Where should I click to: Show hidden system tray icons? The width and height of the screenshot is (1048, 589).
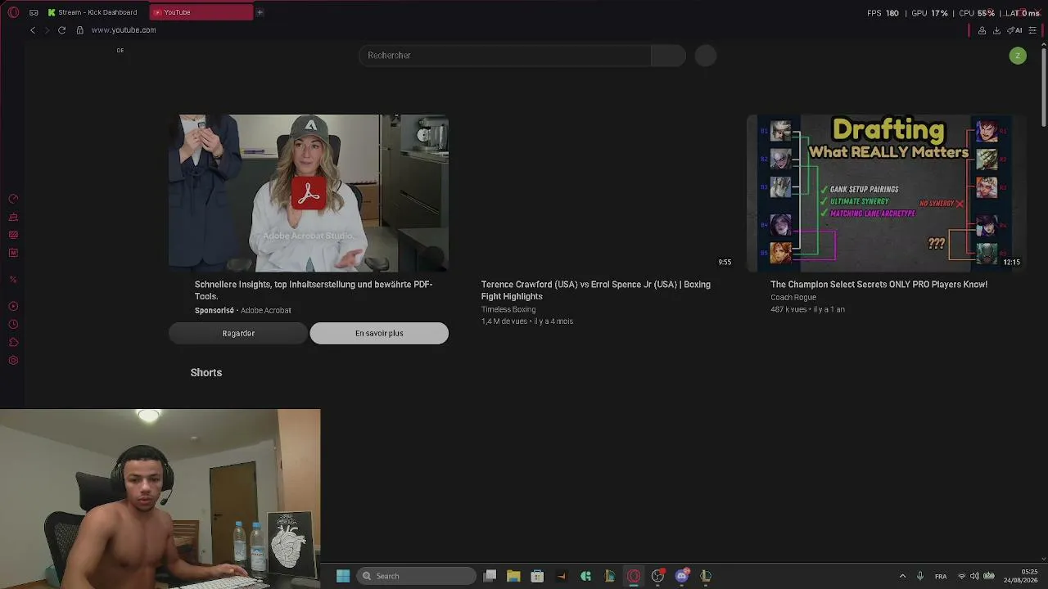pyautogui.click(x=902, y=576)
